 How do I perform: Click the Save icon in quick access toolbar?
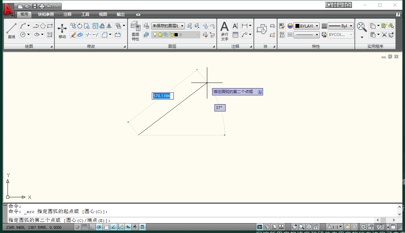(35, 6)
